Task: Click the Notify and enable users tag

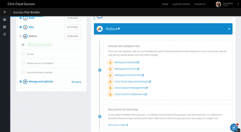Action: coord(40,45)
